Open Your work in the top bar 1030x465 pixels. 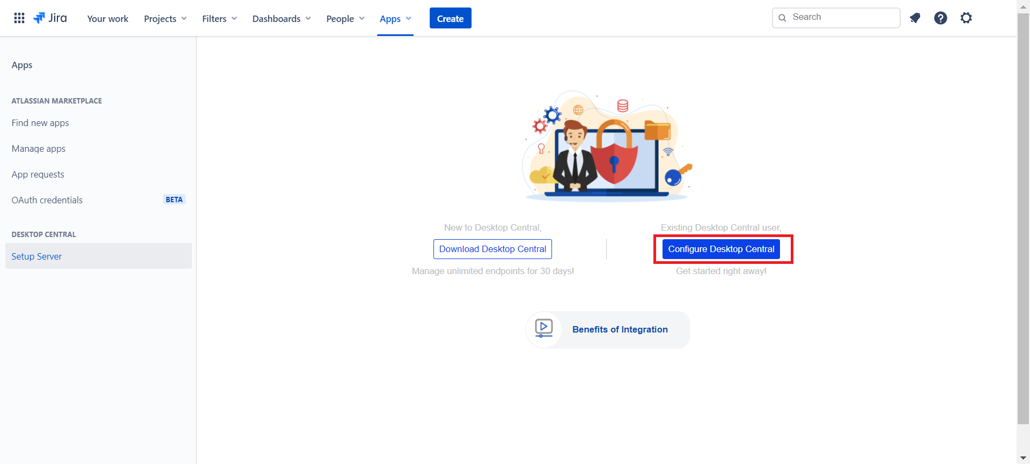pos(108,19)
